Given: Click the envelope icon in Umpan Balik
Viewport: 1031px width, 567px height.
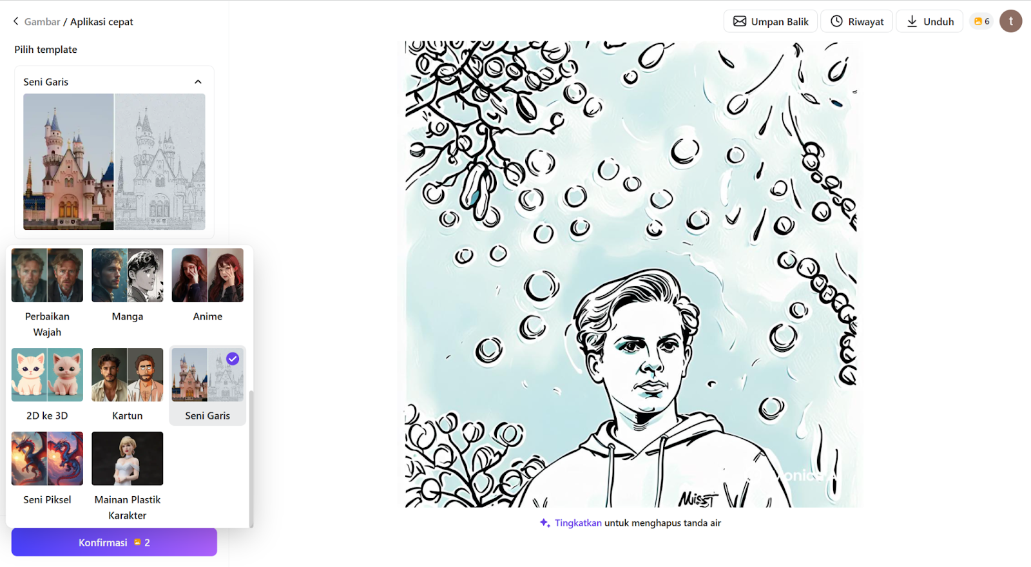Looking at the screenshot, I should click(740, 21).
